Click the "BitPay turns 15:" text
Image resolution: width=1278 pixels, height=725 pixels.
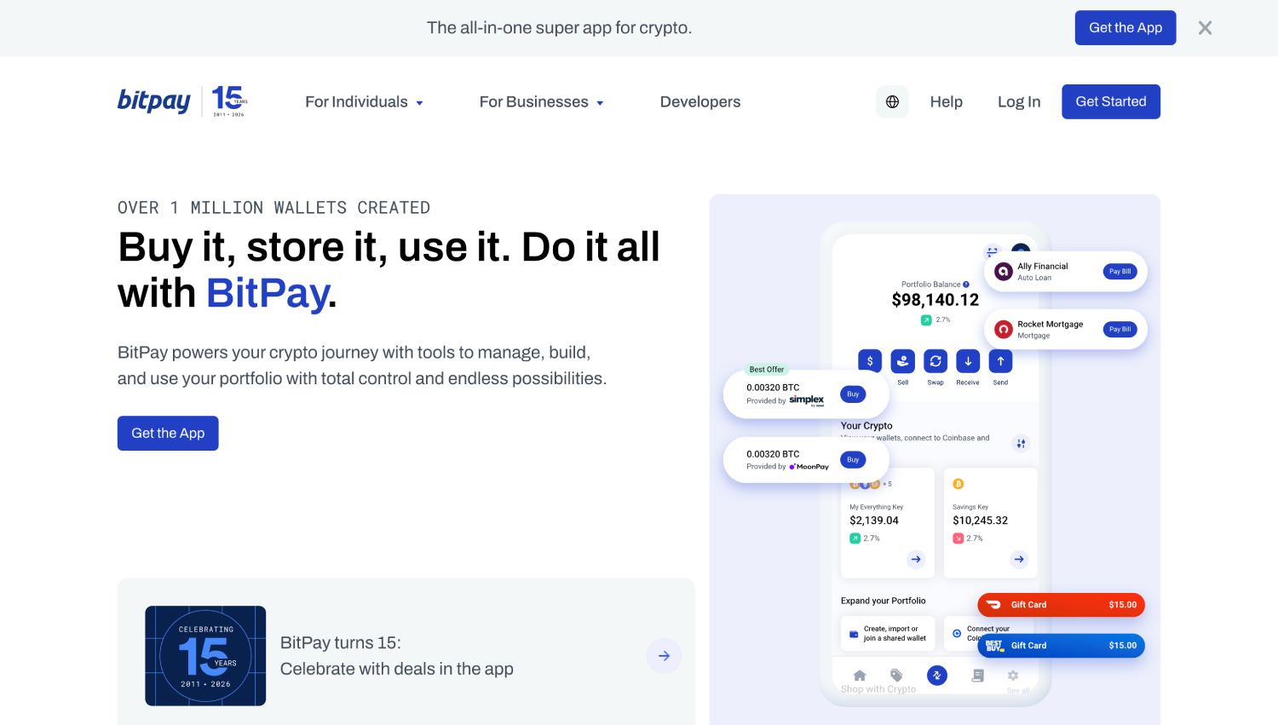pos(341,643)
